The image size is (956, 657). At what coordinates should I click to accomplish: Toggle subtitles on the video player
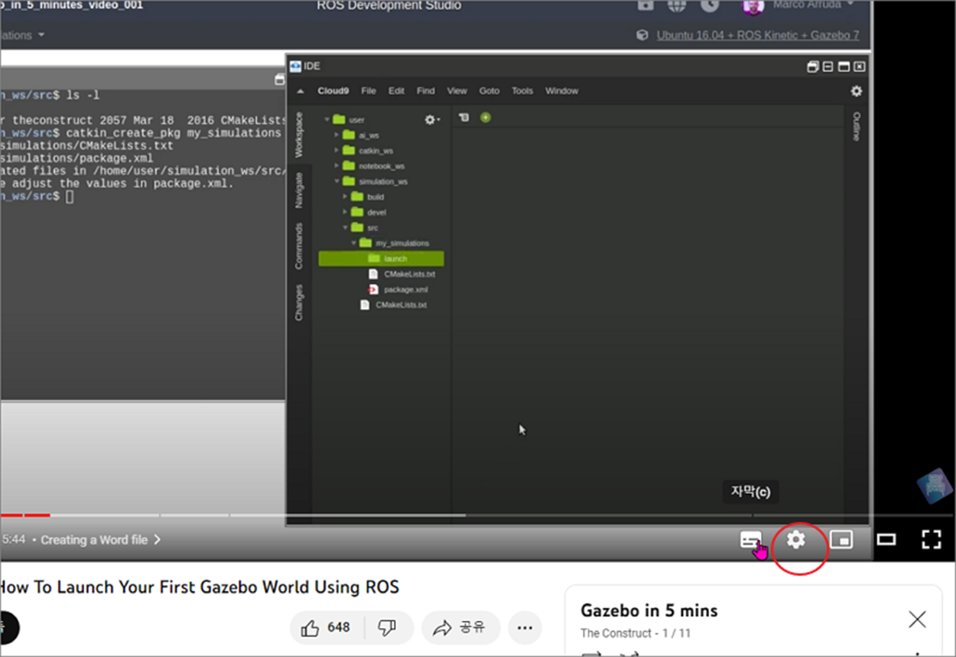[x=750, y=540]
